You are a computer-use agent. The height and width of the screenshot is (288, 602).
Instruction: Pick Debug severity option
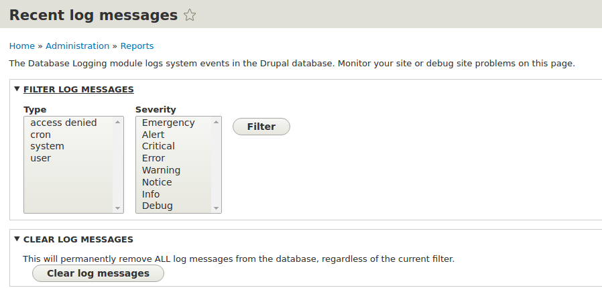tap(158, 206)
